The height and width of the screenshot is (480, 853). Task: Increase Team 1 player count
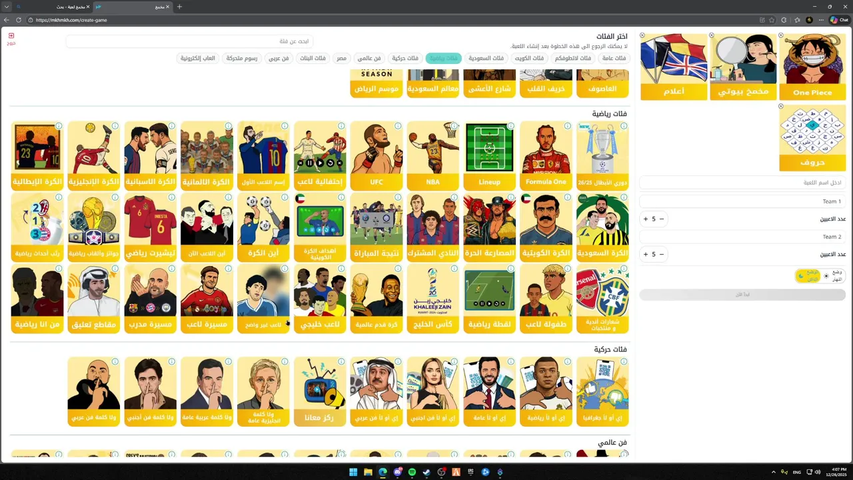coord(645,219)
